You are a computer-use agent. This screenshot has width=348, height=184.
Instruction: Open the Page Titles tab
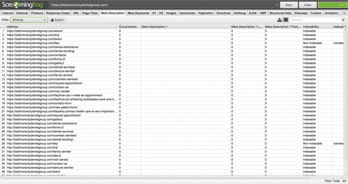click(x=90, y=13)
